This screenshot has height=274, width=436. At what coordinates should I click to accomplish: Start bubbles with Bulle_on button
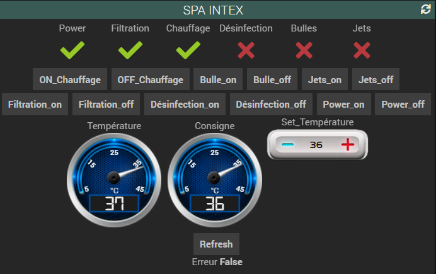[218, 79]
